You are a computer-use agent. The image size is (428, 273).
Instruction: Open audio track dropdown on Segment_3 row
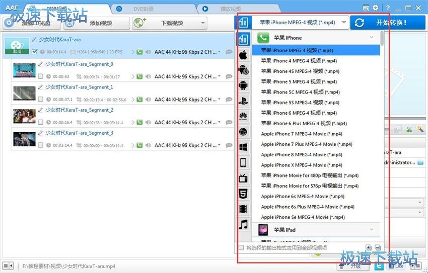point(219,145)
